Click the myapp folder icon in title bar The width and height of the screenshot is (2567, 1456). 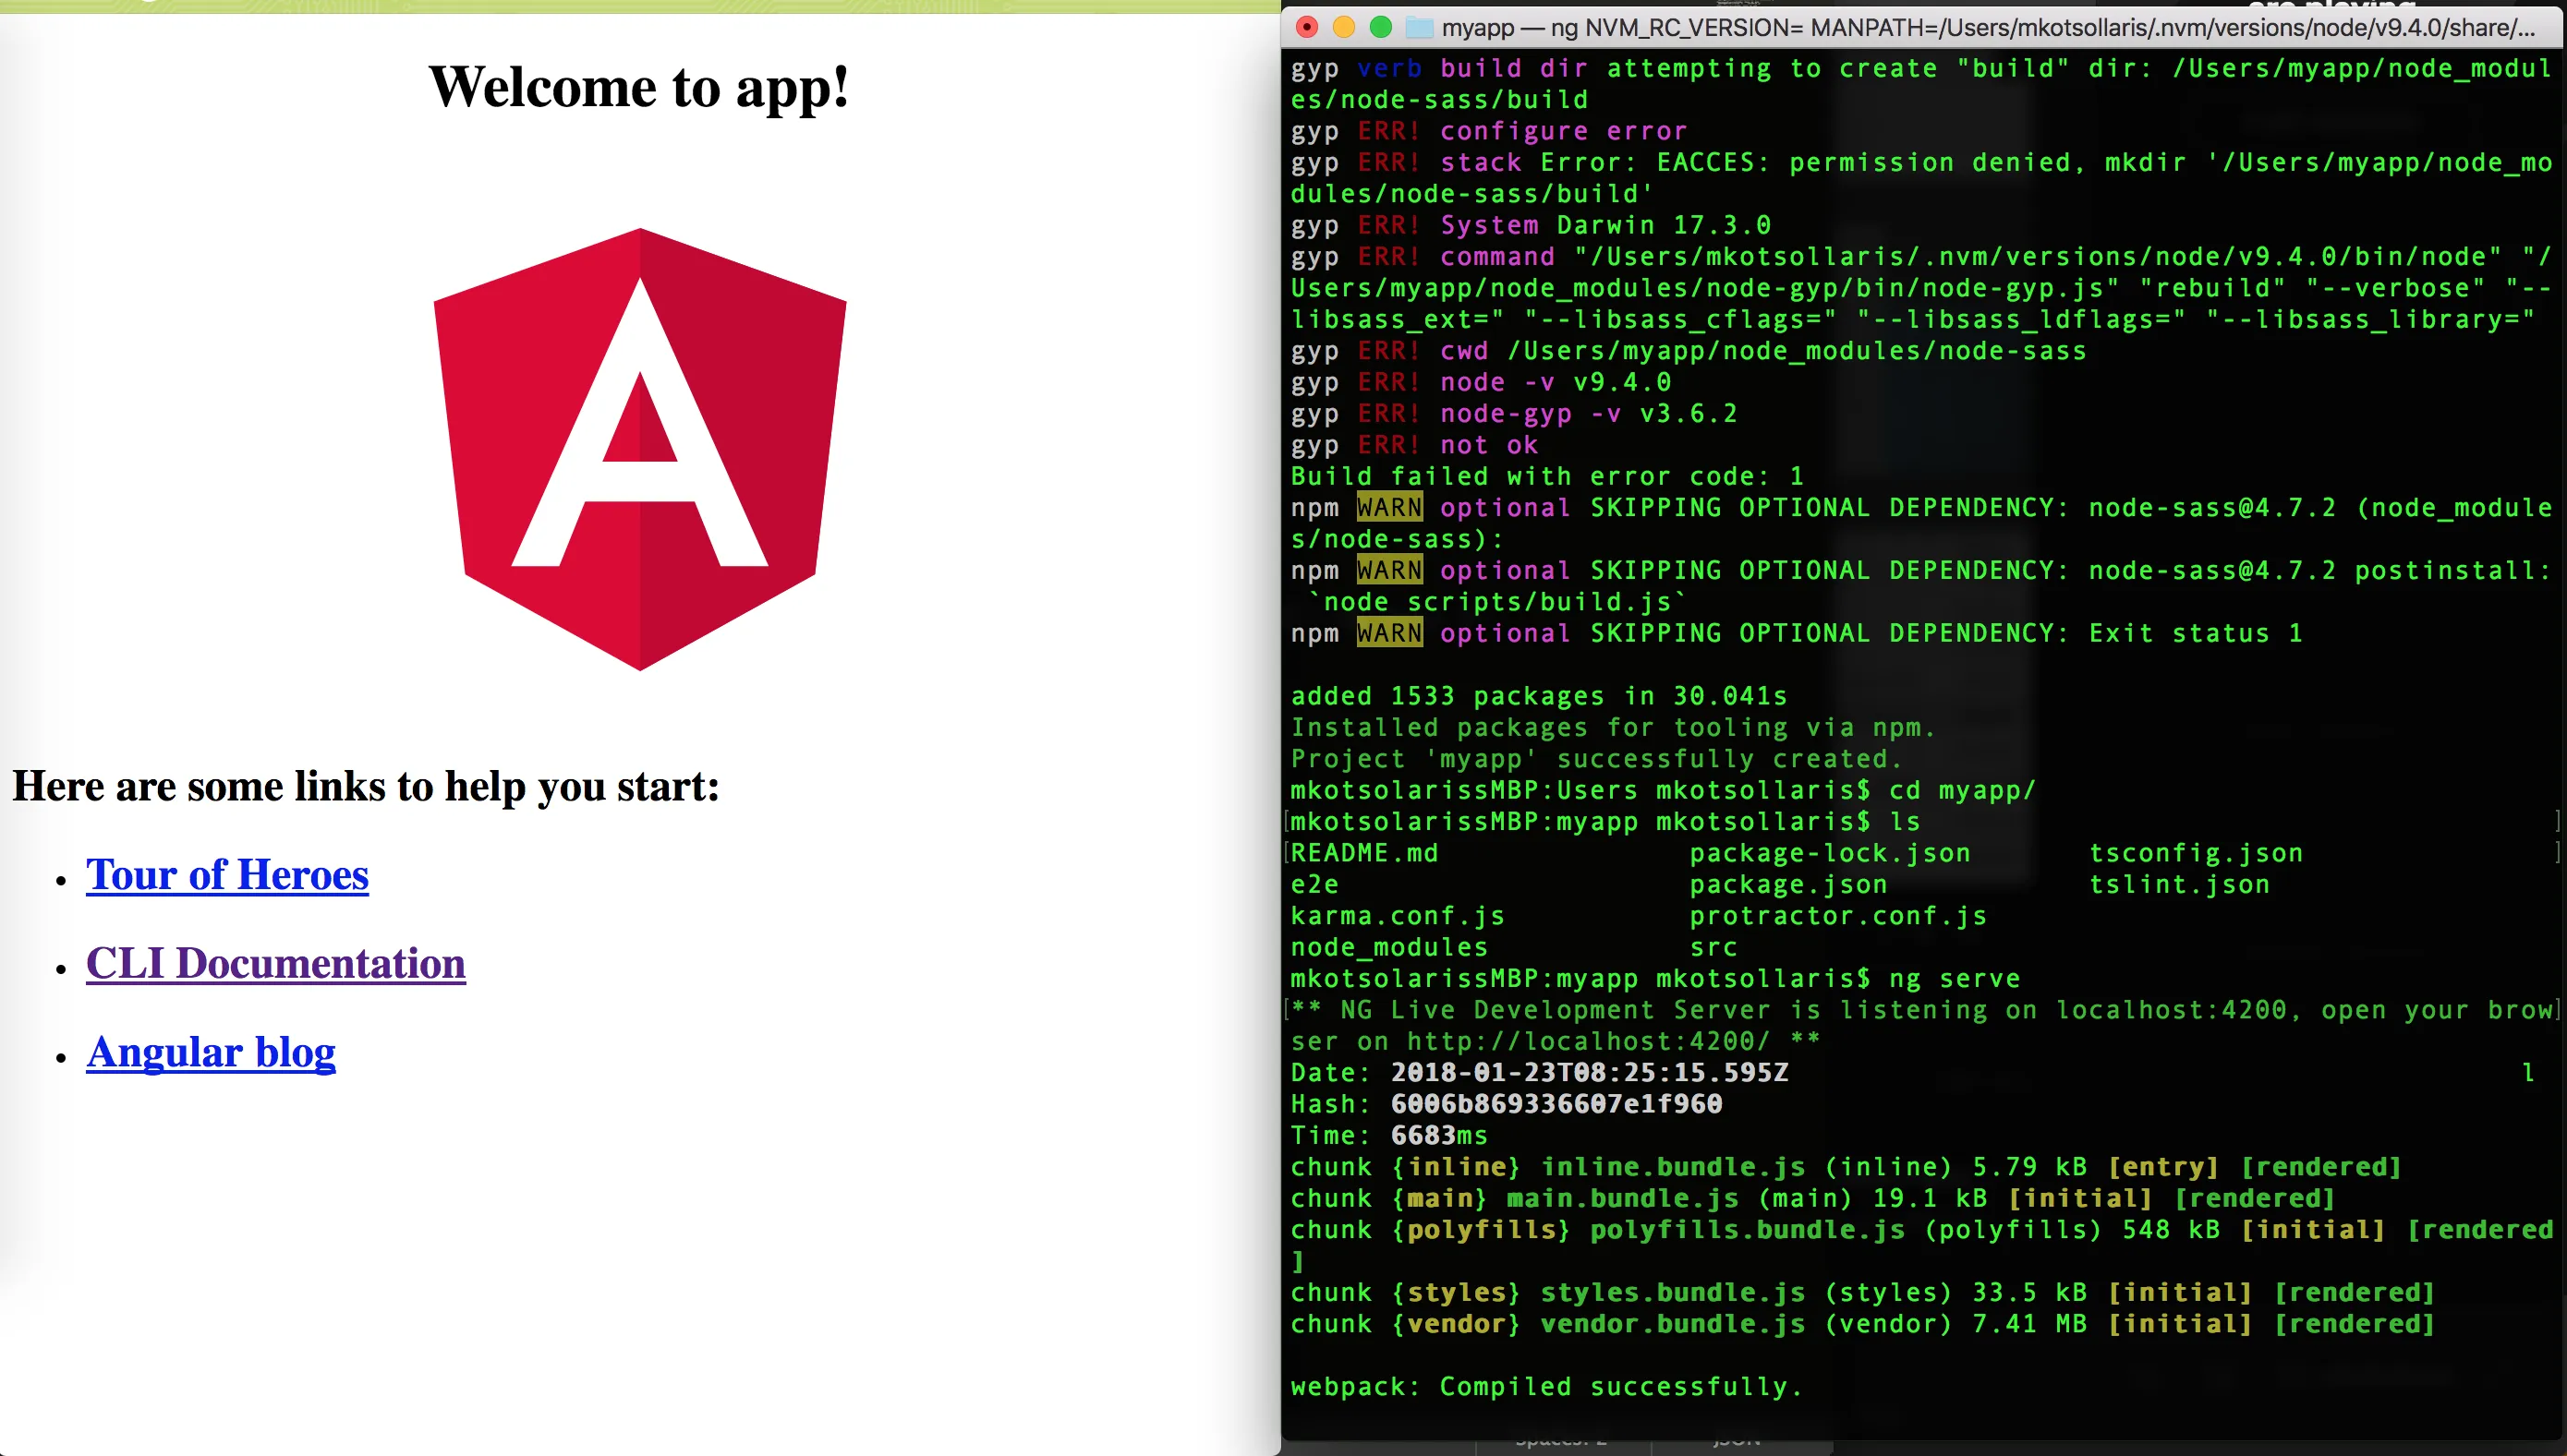pyautogui.click(x=1419, y=27)
